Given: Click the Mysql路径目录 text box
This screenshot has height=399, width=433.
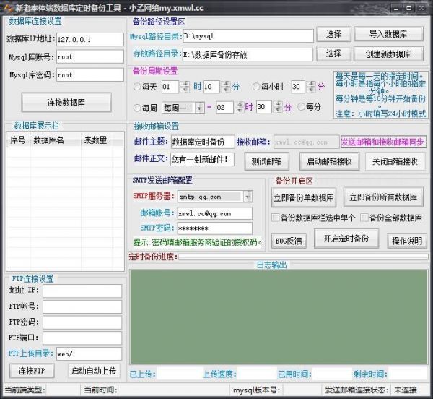Looking at the screenshot, I should click(x=248, y=36).
